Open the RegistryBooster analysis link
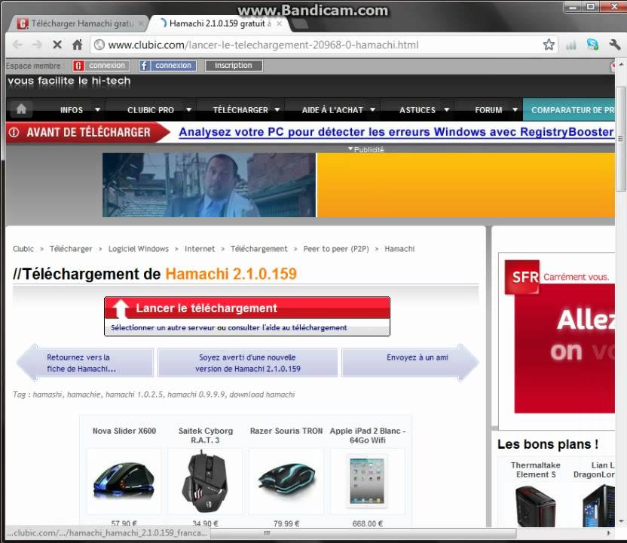Screen dimensions: 627x543 coord(396,132)
